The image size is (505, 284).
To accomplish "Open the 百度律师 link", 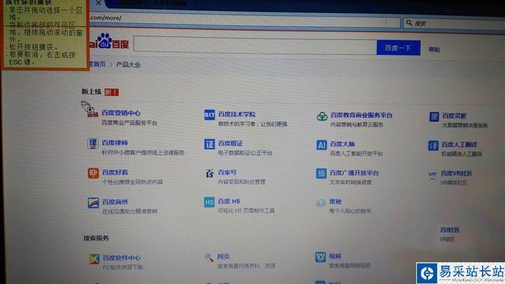I will click(x=114, y=143).
